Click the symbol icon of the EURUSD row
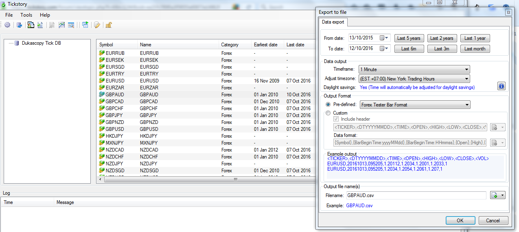 tap(102, 80)
